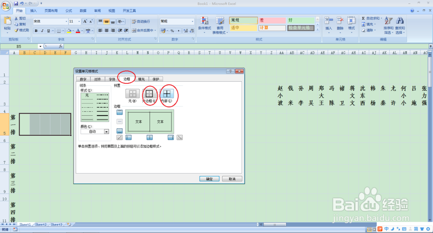Open ribbon borders button dropdown
433x233 pixels.
(x=63, y=31)
